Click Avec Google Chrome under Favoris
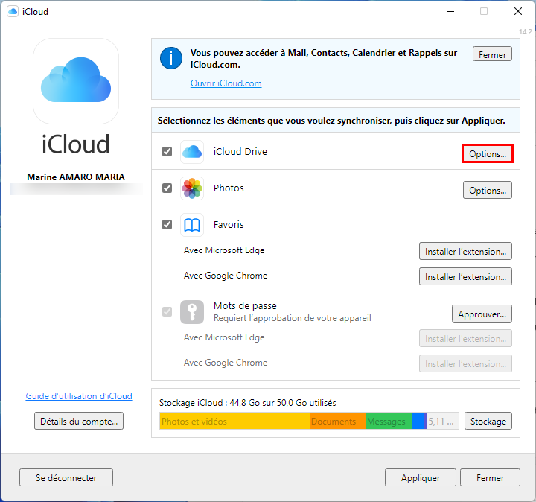The height and width of the screenshot is (502, 536). (x=226, y=276)
